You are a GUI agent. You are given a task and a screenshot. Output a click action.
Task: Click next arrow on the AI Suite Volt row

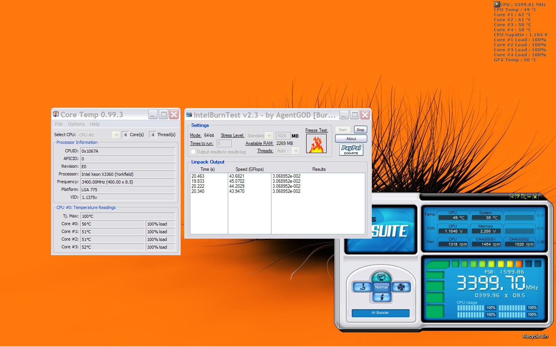point(542,229)
